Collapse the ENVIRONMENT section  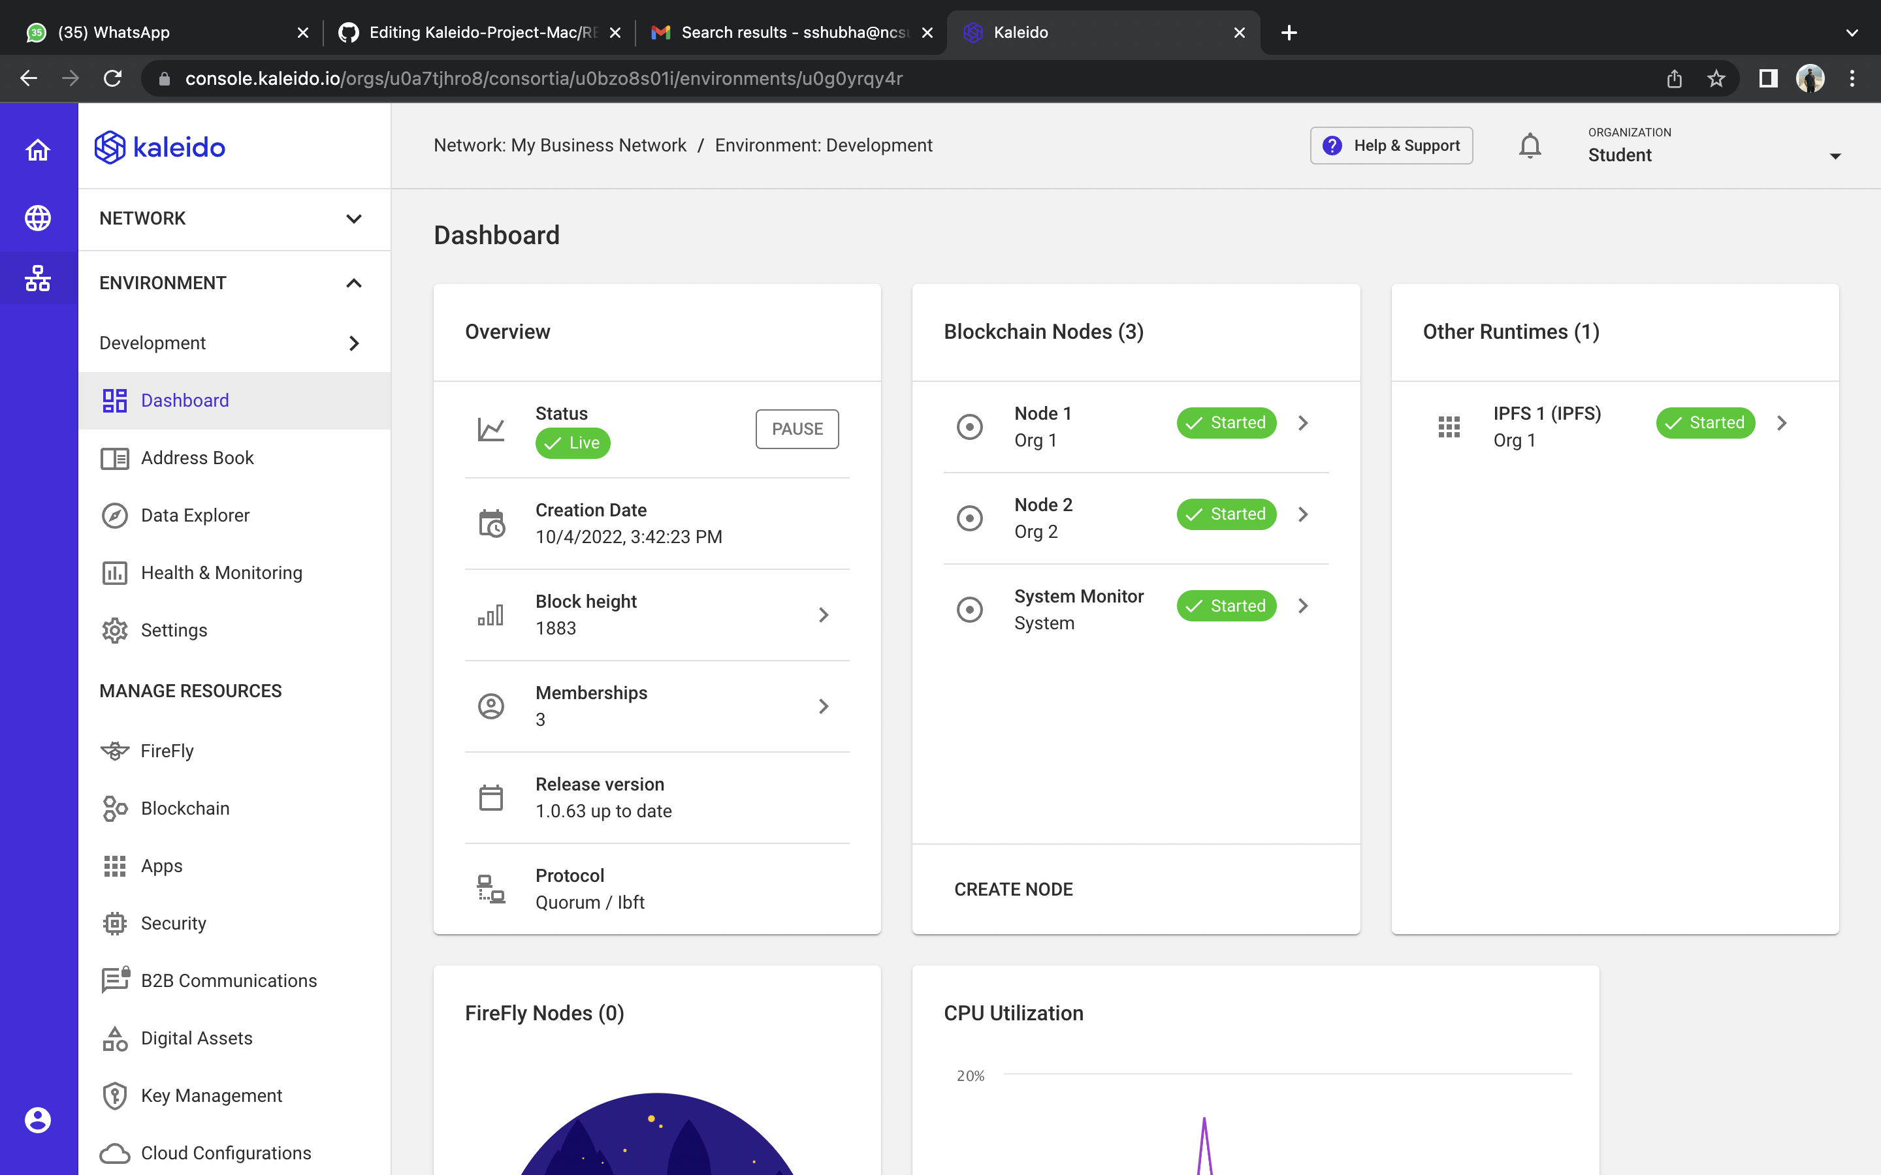coord(234,283)
